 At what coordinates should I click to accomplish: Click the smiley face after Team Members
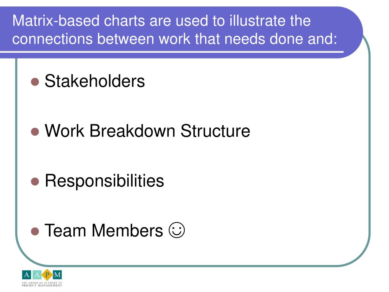tap(177, 230)
